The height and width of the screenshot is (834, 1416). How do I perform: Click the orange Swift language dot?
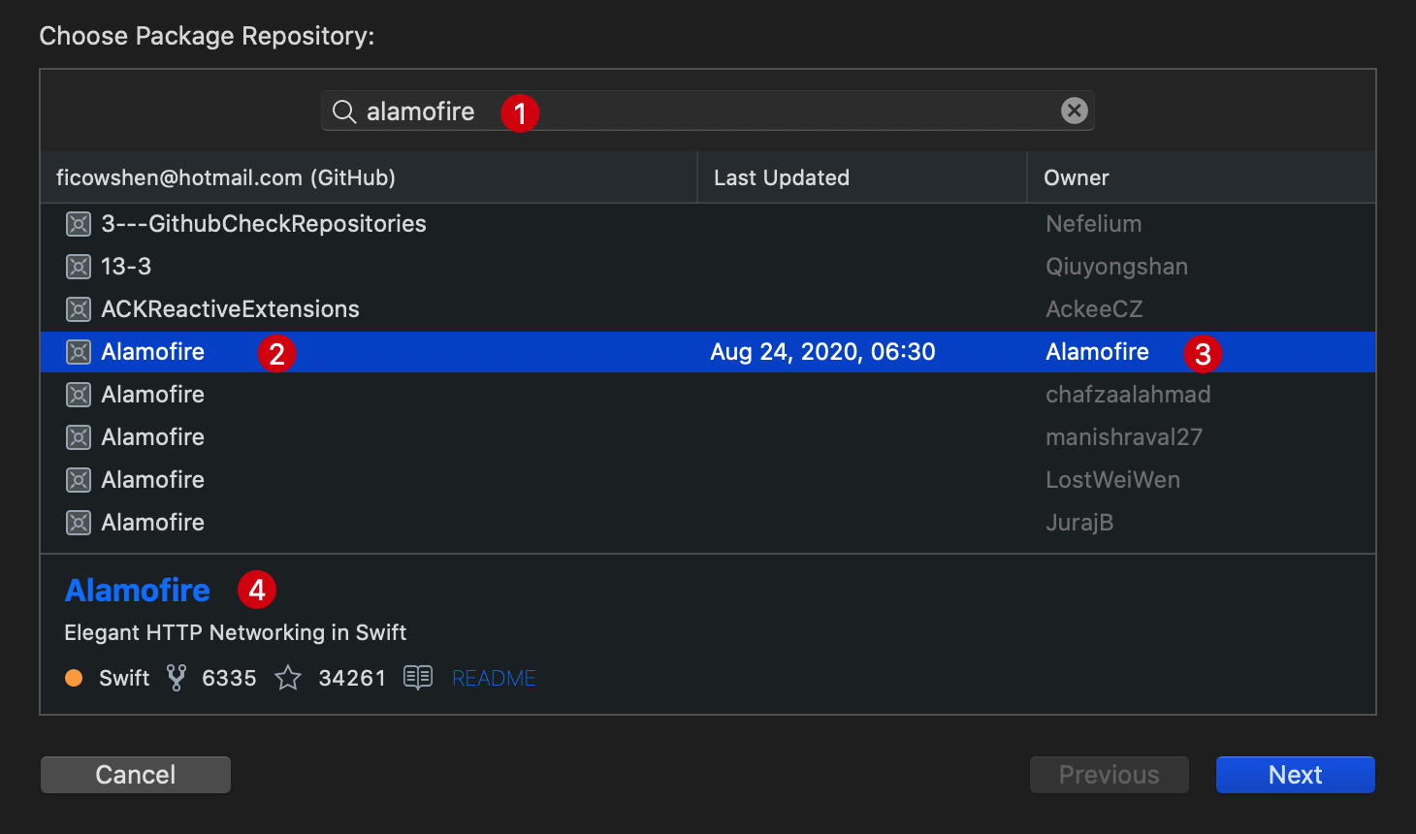[74, 678]
